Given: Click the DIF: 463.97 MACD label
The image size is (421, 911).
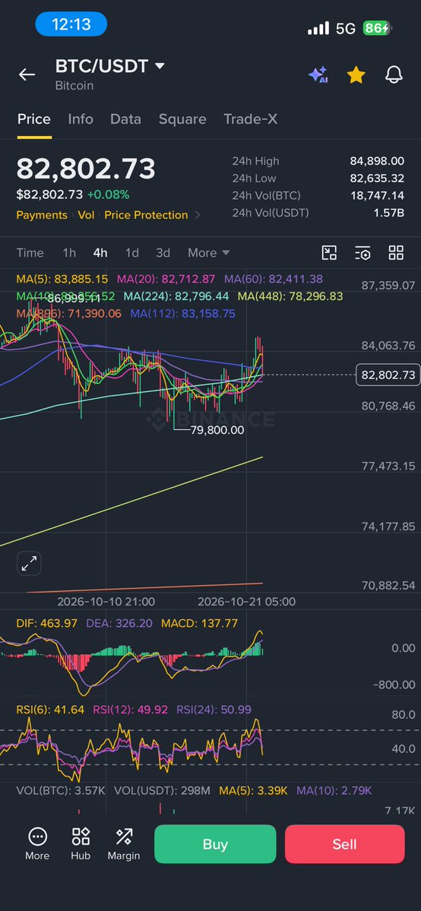Looking at the screenshot, I should point(46,623).
